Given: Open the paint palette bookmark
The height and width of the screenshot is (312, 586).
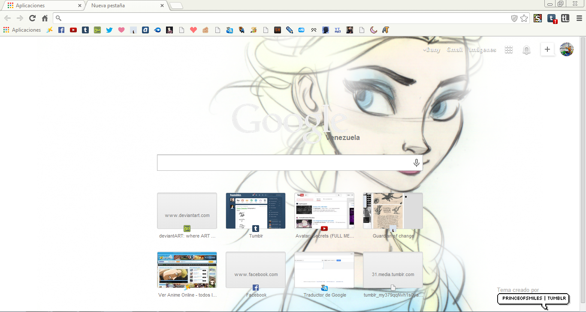Looking at the screenshot, I should 254,30.
